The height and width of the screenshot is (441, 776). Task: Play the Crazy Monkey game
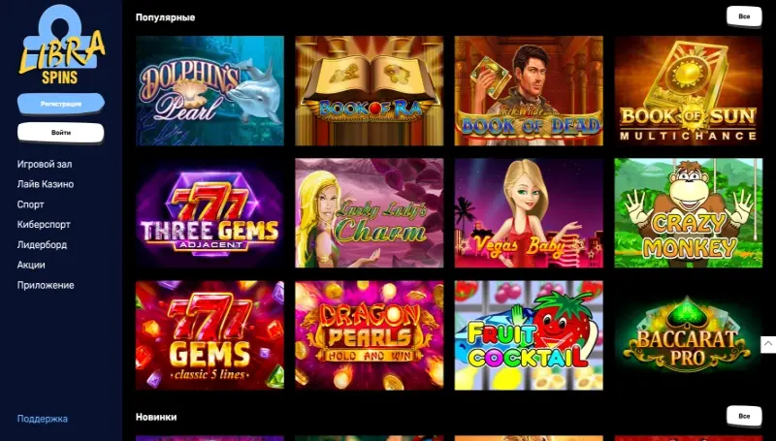tap(689, 213)
